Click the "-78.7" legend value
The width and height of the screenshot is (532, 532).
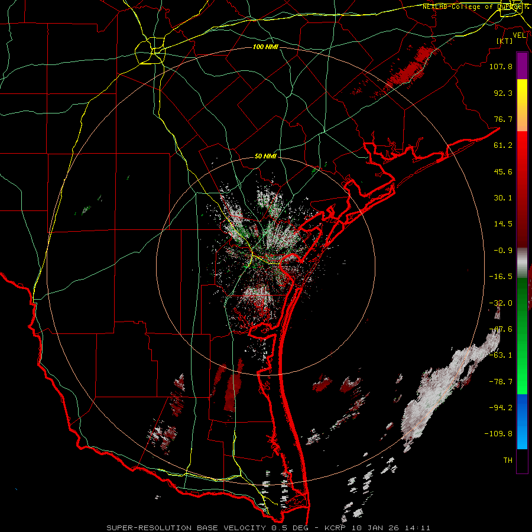pos(501,382)
